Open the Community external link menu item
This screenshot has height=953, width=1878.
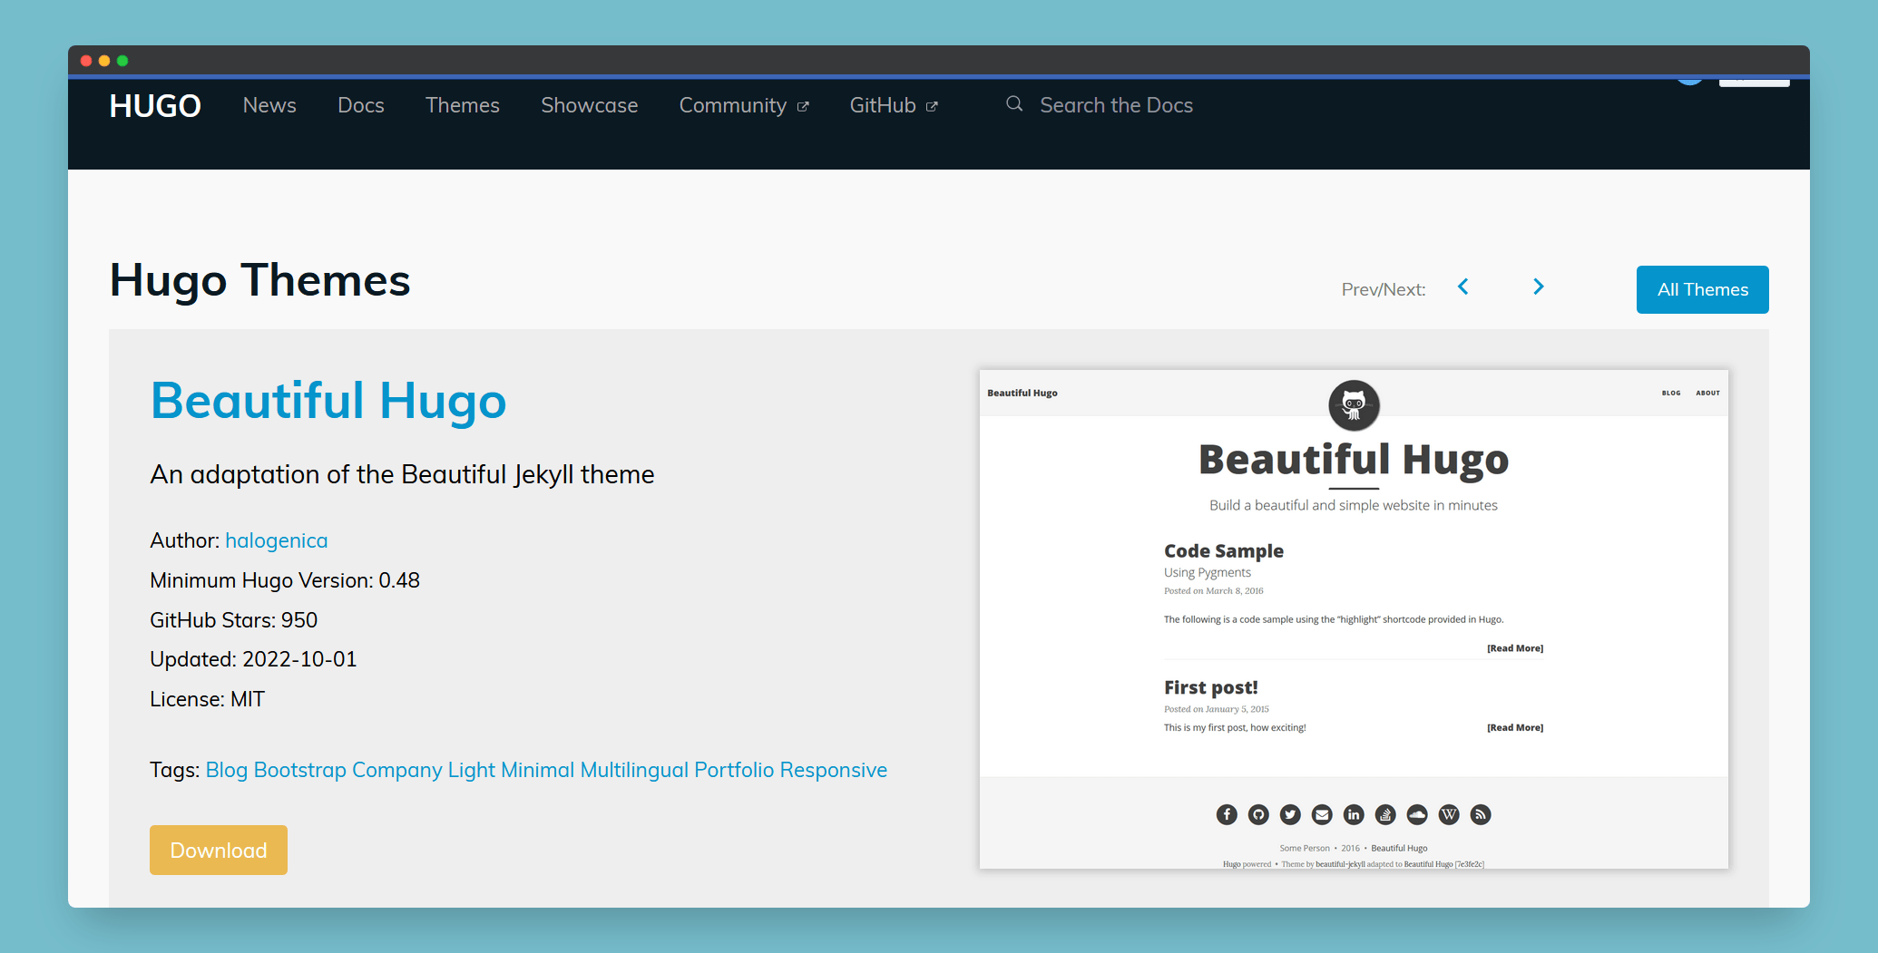[x=734, y=105]
